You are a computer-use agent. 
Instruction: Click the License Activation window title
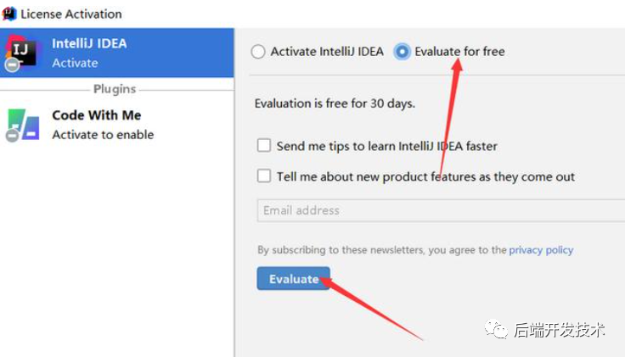[x=71, y=14]
